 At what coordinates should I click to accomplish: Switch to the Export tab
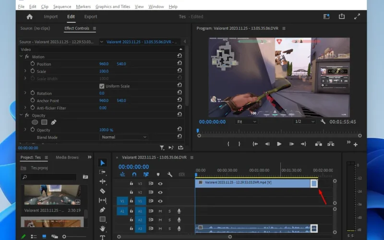coord(91,17)
